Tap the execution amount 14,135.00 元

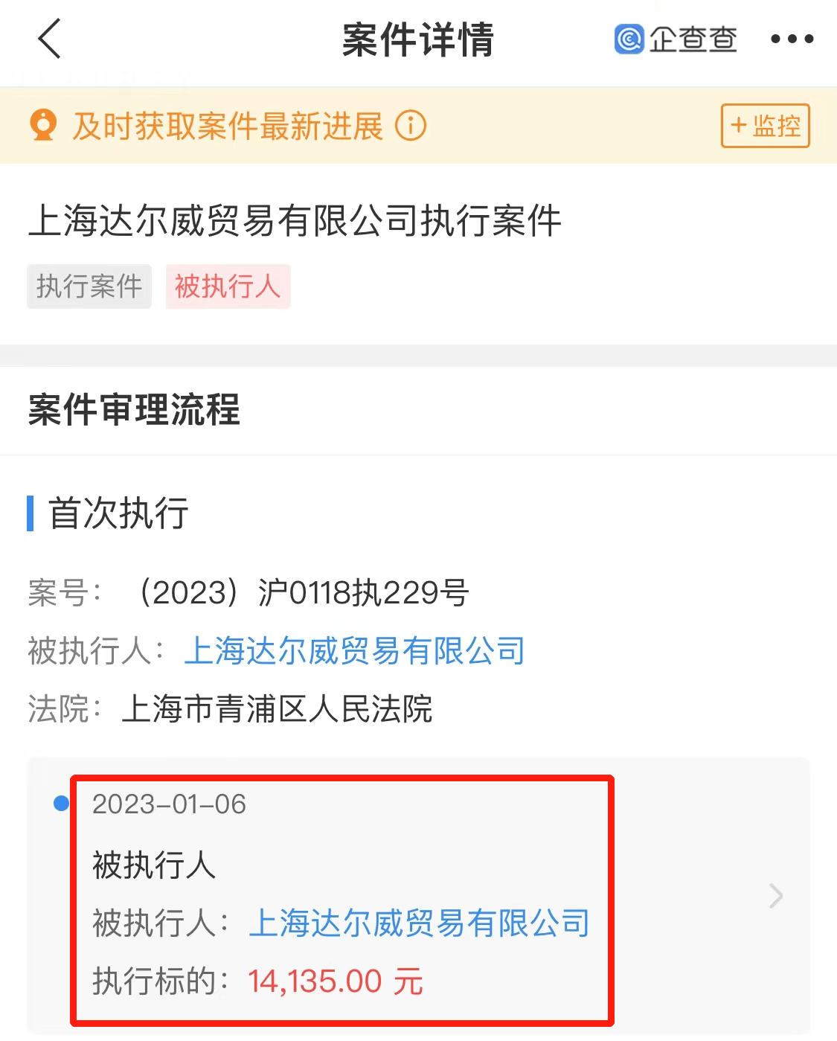coord(336,981)
